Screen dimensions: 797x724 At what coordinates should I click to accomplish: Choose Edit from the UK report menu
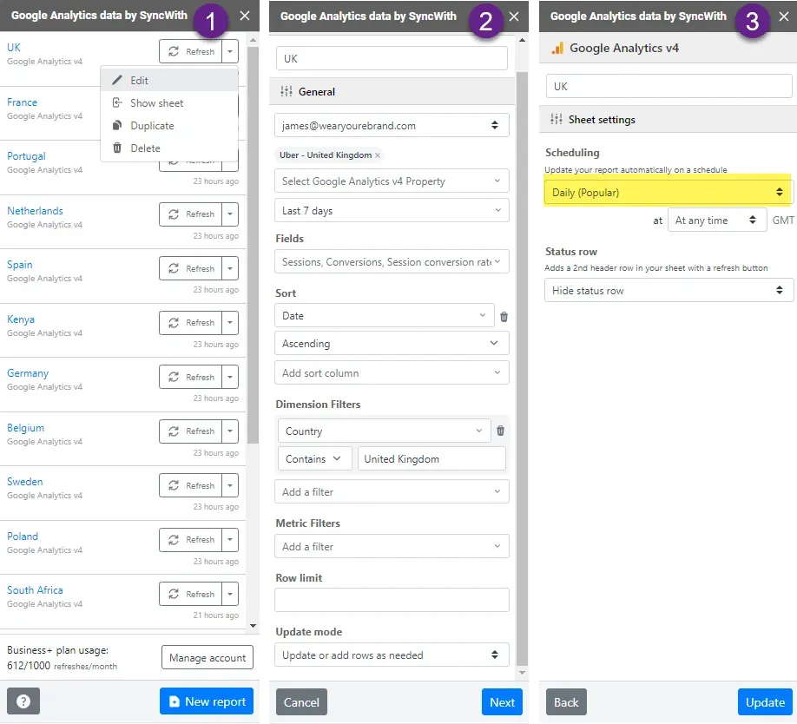(169, 80)
